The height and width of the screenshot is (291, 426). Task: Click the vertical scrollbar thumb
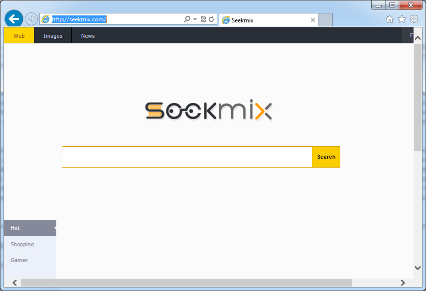tap(418, 97)
